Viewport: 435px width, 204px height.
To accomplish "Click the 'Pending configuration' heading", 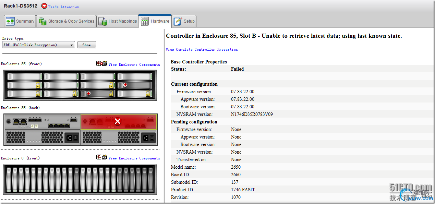I will point(194,122).
